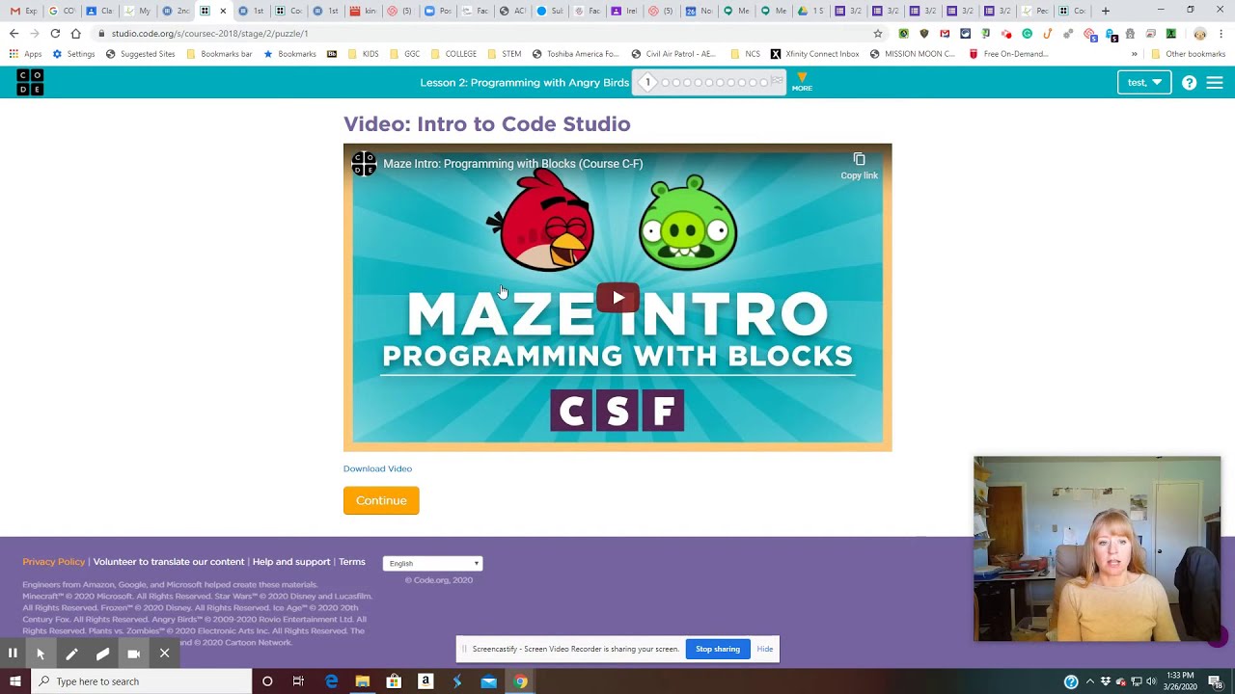Viewport: 1235px width, 694px height.
Task: Play the Maze Intro video
Action: (617, 298)
